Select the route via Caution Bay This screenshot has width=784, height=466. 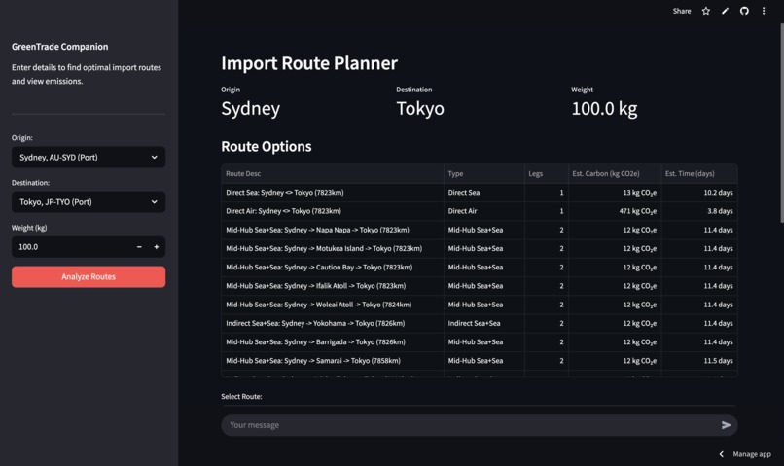(479, 268)
